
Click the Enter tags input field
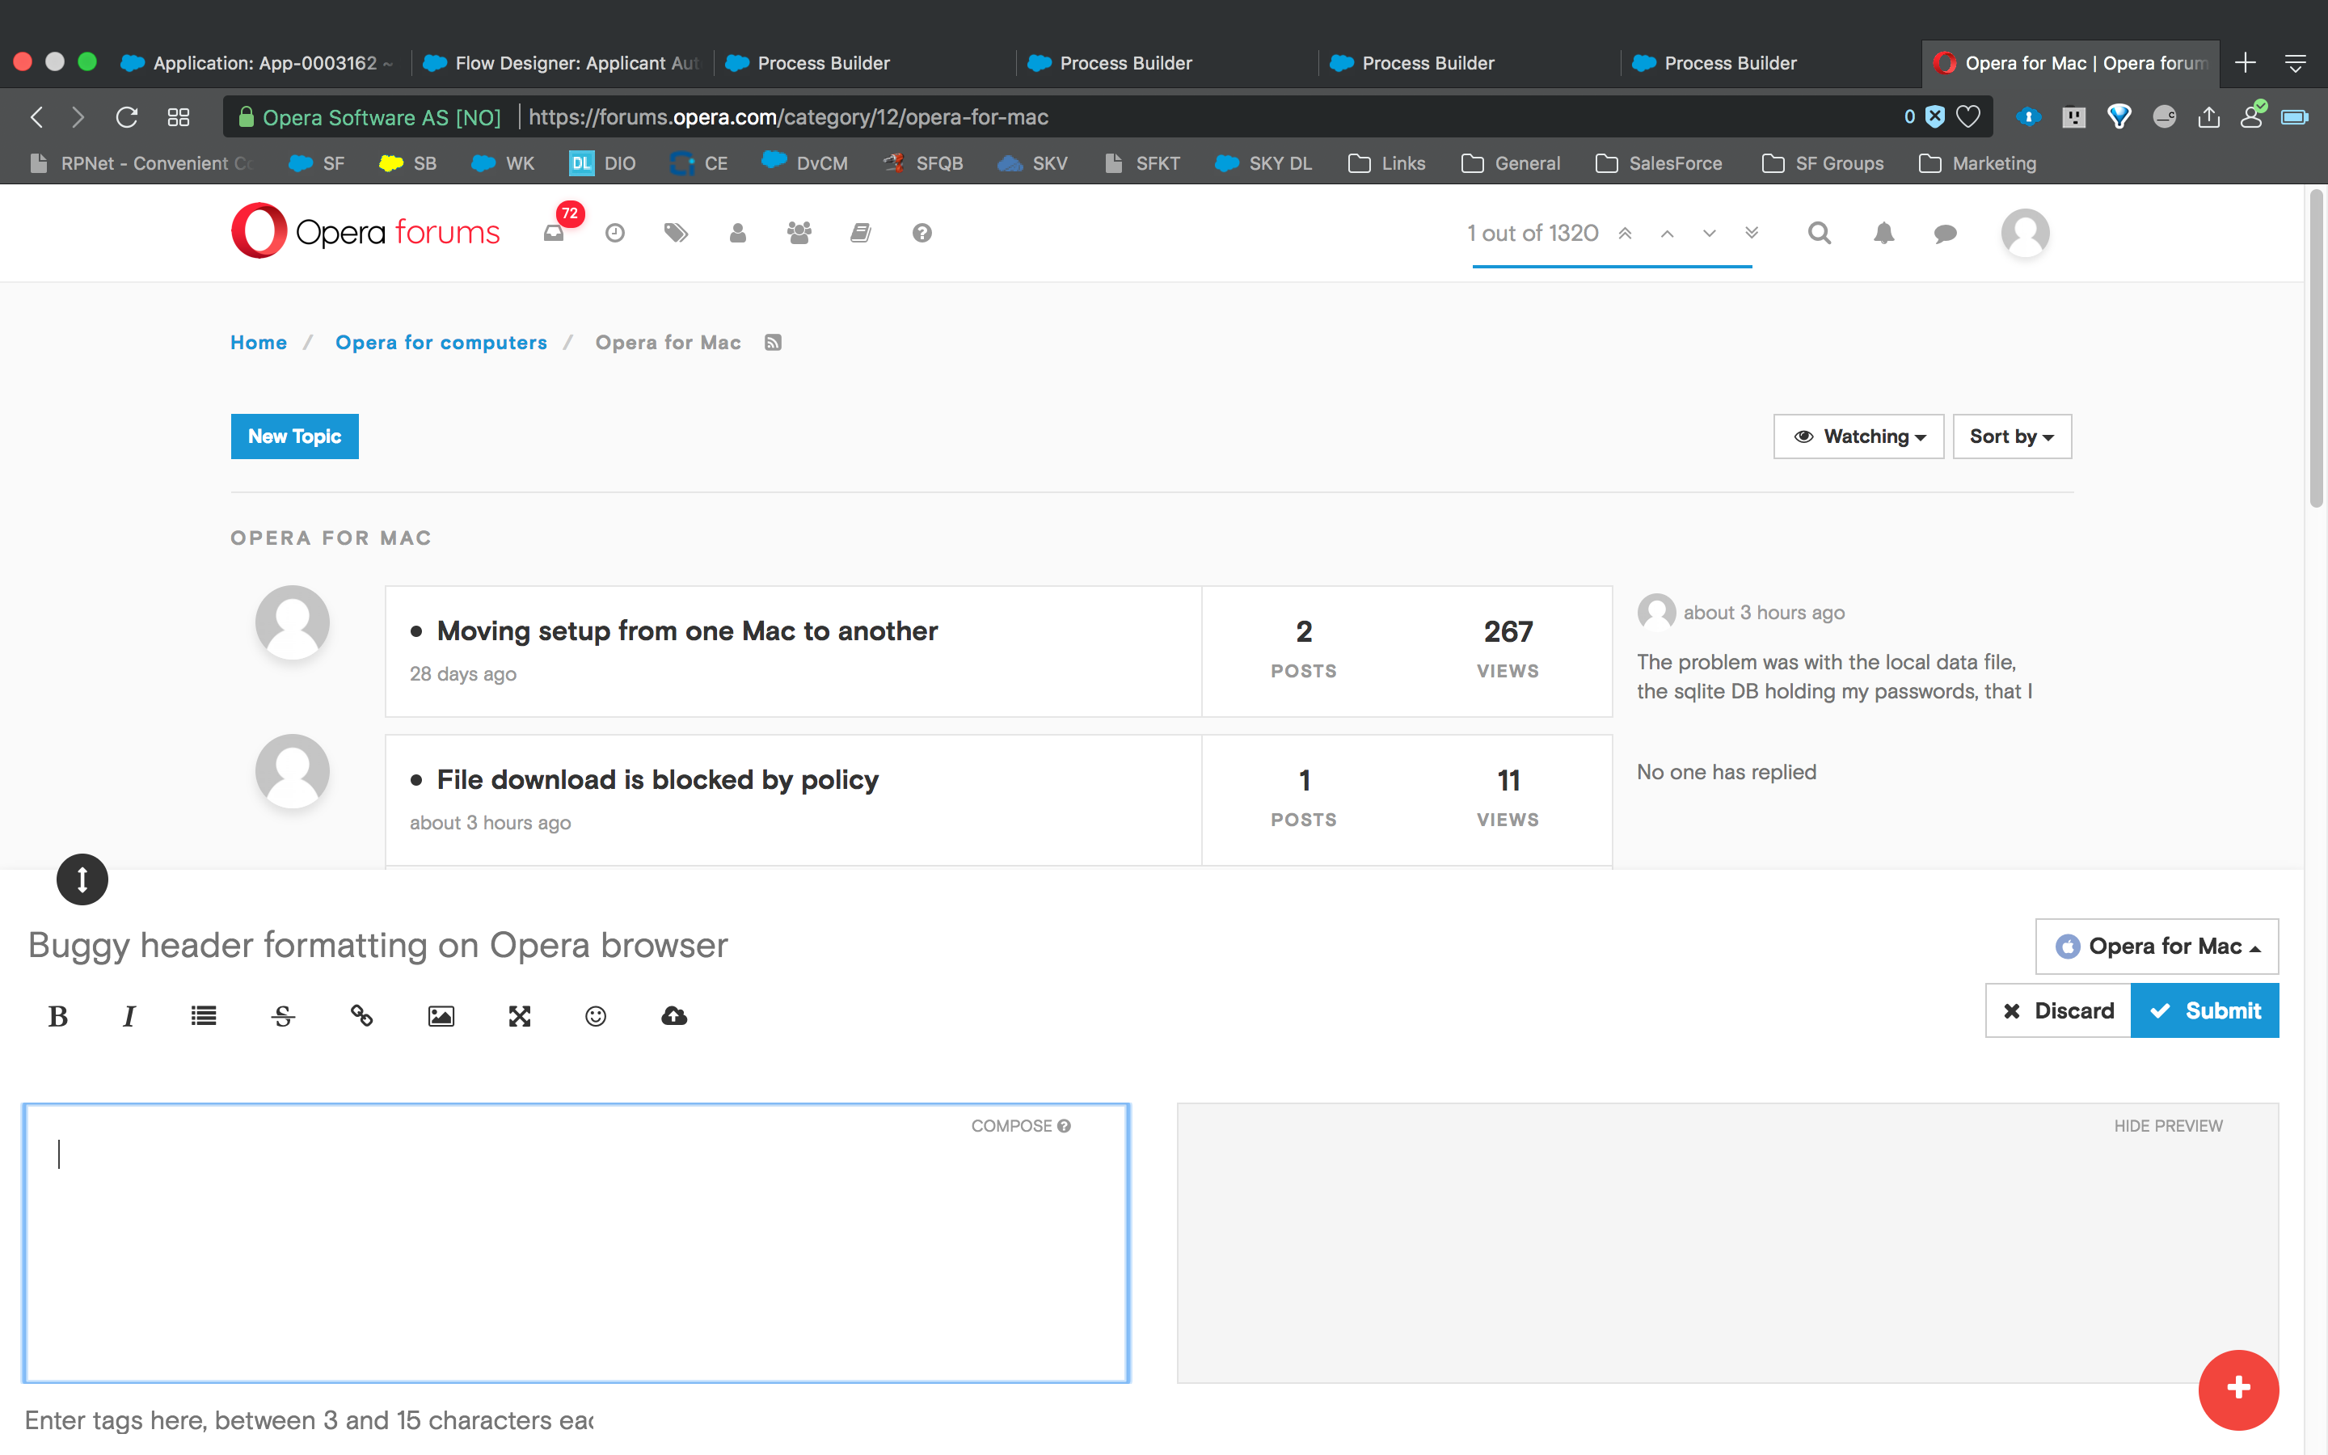click(x=308, y=1419)
